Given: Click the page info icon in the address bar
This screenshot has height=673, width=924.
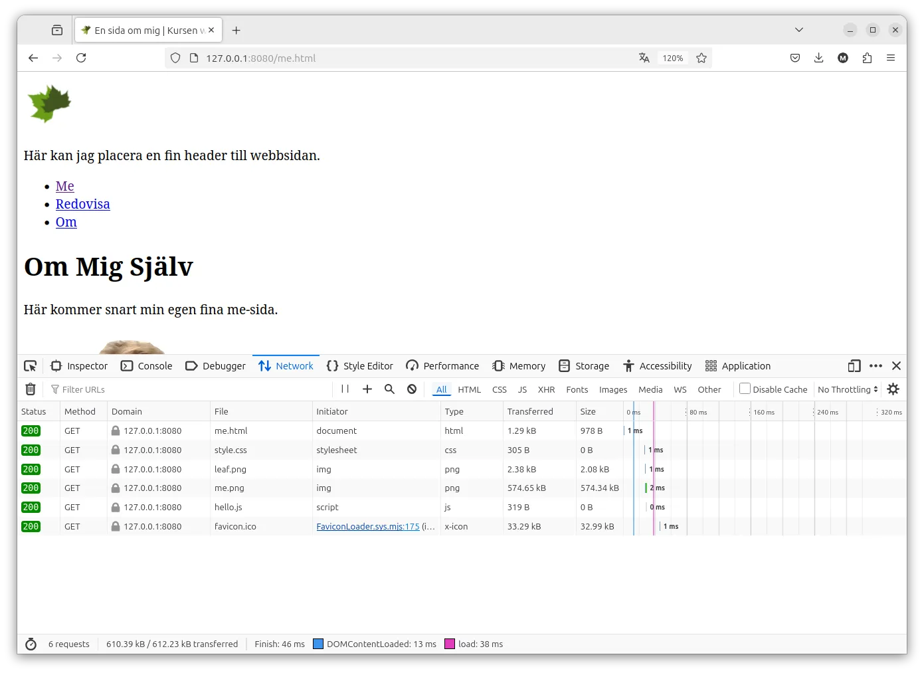Looking at the screenshot, I should point(194,58).
